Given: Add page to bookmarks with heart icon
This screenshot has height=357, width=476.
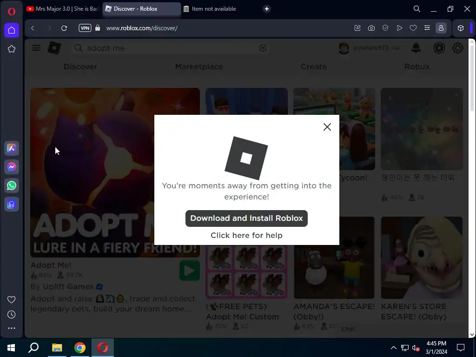Looking at the screenshot, I should (413, 28).
